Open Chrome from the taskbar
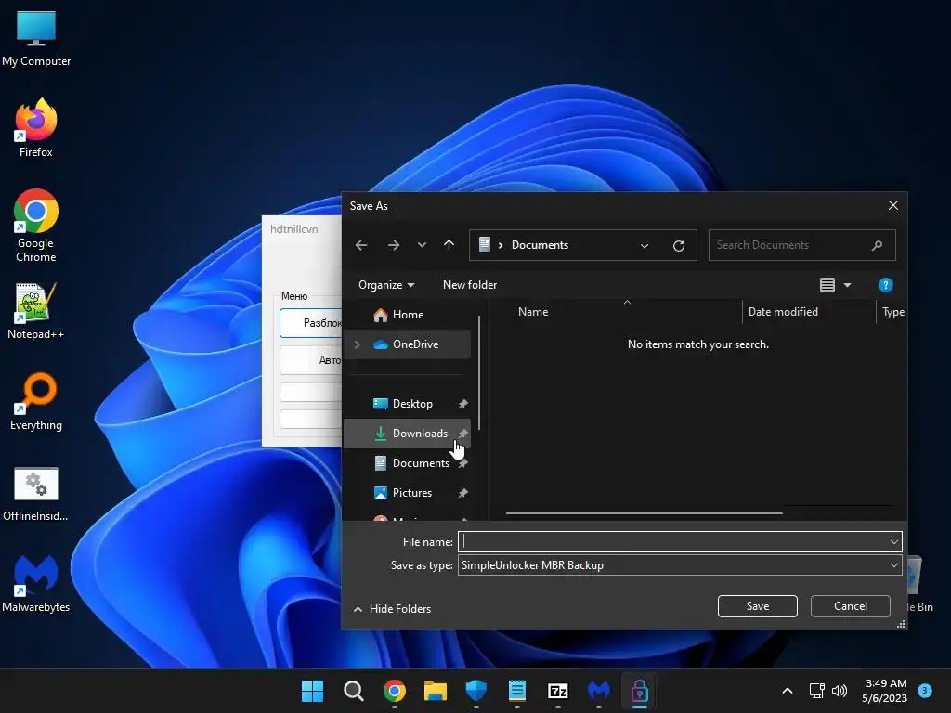The height and width of the screenshot is (713, 951). pos(394,691)
